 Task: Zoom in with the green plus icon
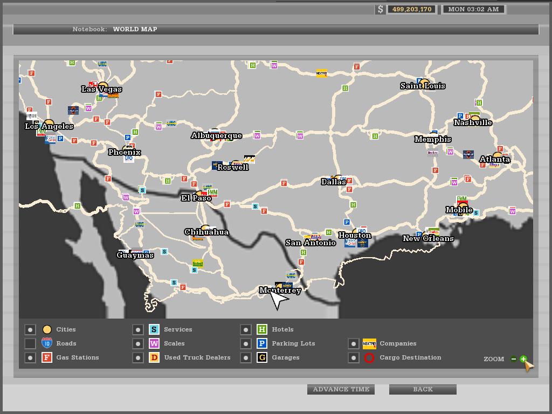523,359
